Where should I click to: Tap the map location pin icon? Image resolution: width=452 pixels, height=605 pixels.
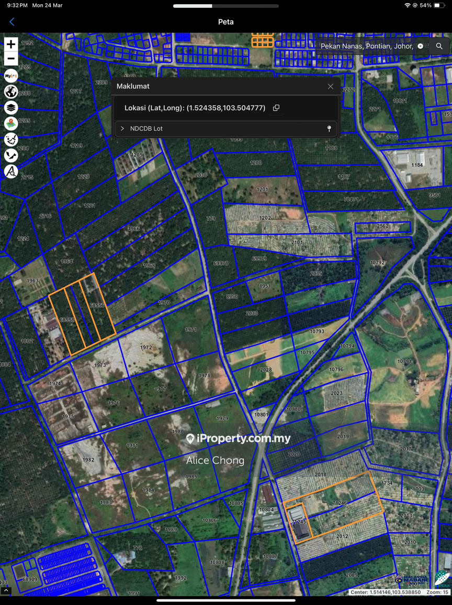[x=11, y=124]
